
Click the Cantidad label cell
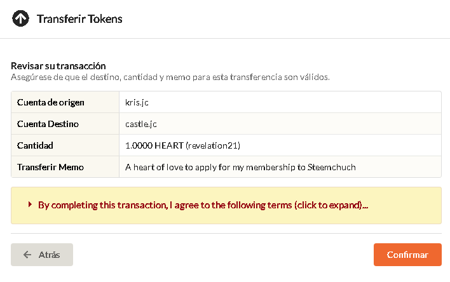point(65,145)
